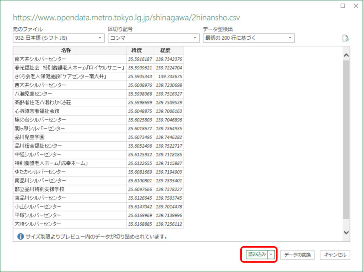
Task: Click longitude cell 139.7342376
Action: [169, 59]
